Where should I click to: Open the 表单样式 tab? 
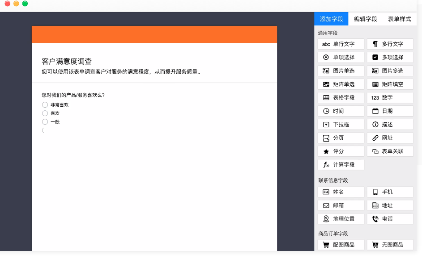(399, 19)
